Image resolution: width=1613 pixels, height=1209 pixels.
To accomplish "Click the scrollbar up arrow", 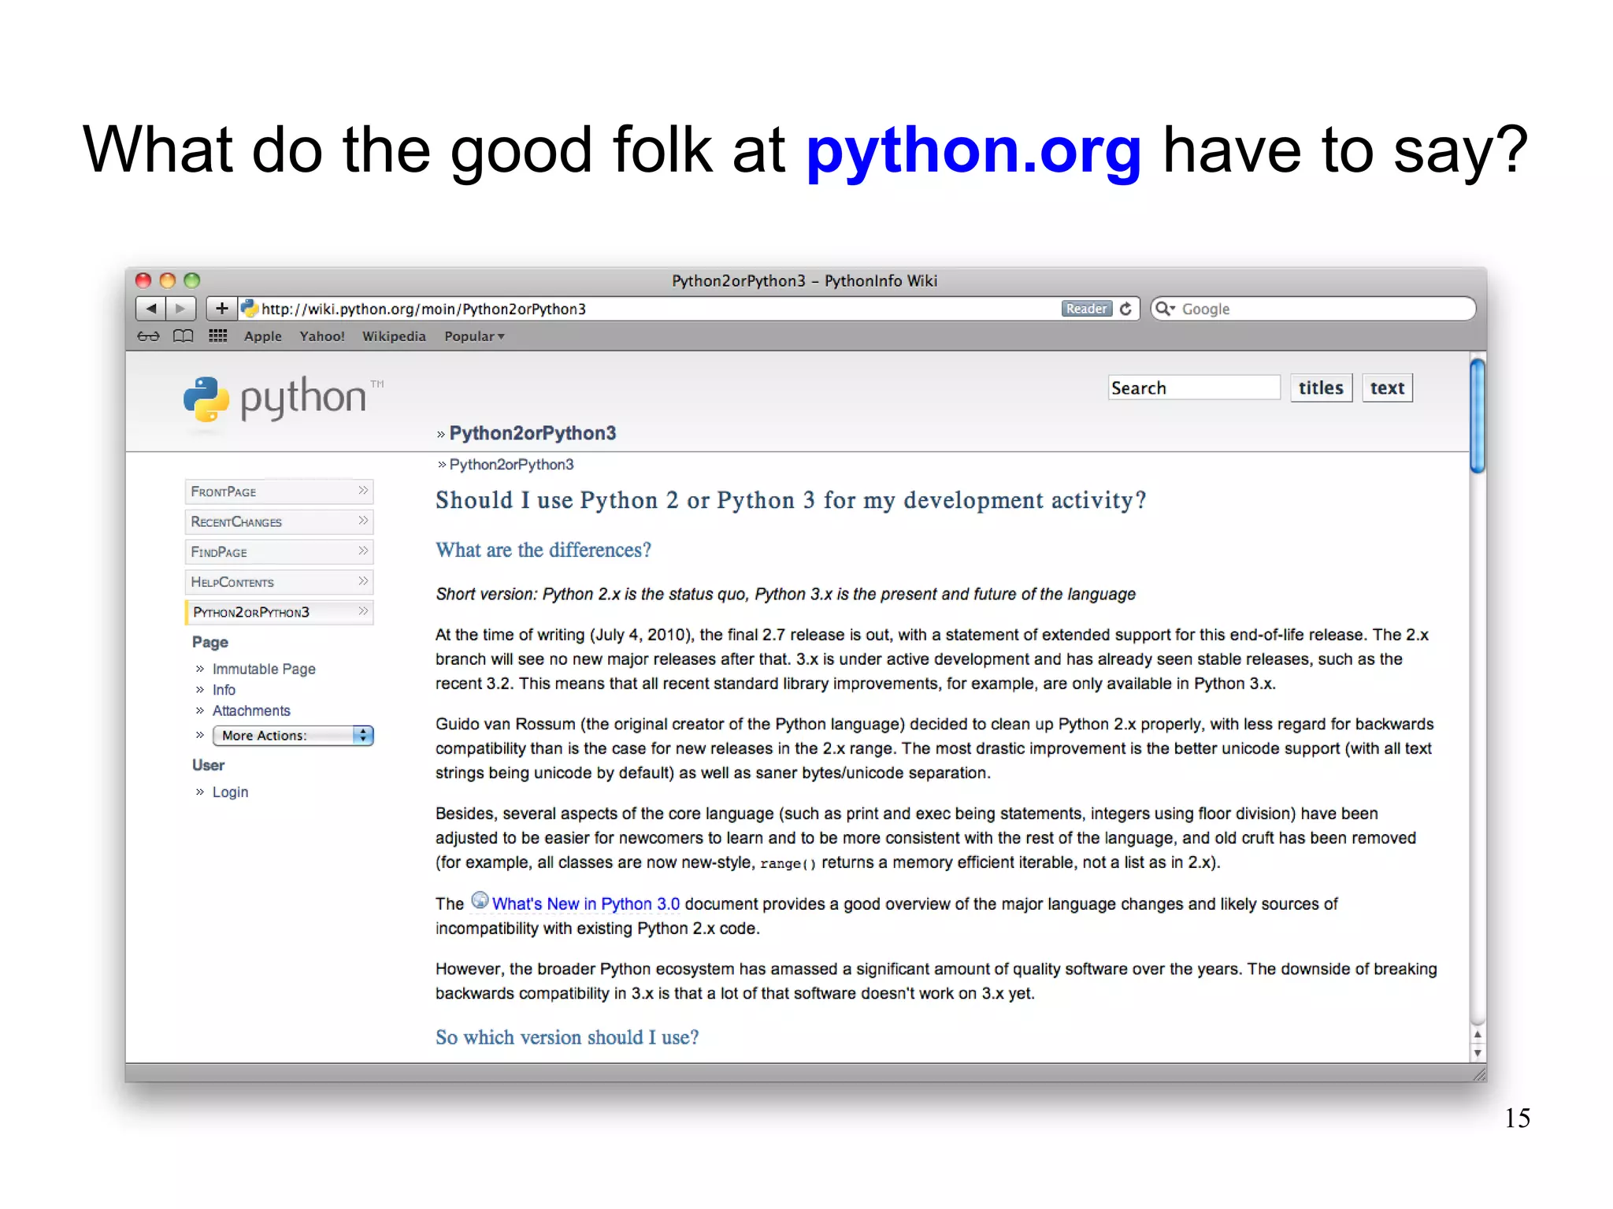I will click(x=1478, y=1035).
